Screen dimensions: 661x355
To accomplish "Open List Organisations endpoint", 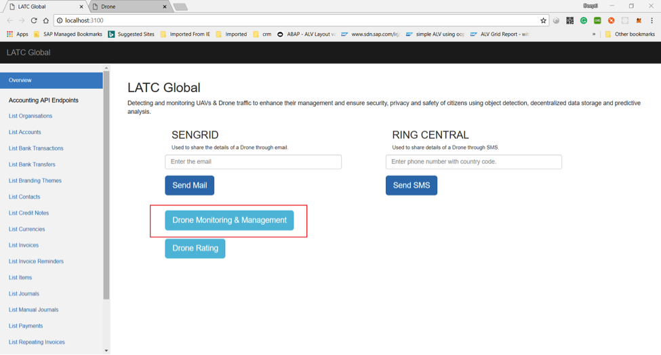I will (31, 116).
